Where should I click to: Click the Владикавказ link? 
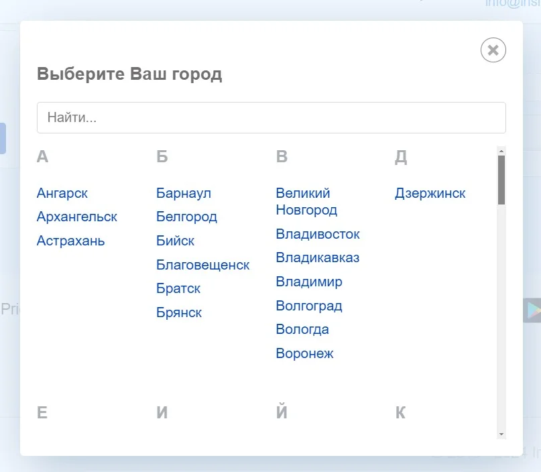318,257
